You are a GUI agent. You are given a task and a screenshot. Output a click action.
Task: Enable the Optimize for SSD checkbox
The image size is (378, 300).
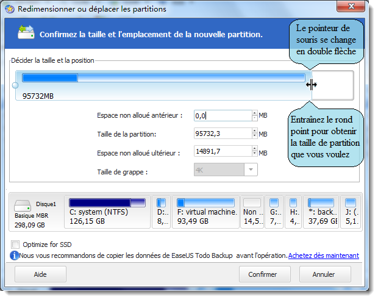coord(15,245)
